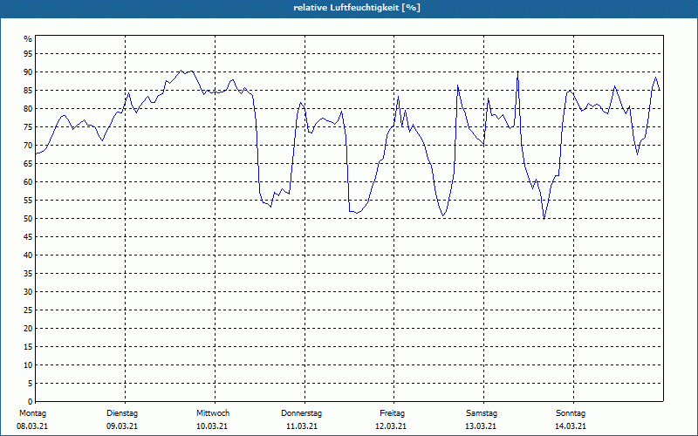The height and width of the screenshot is (436, 698).
Task: Click the 'Mittwoch' day label
Action: [213, 413]
